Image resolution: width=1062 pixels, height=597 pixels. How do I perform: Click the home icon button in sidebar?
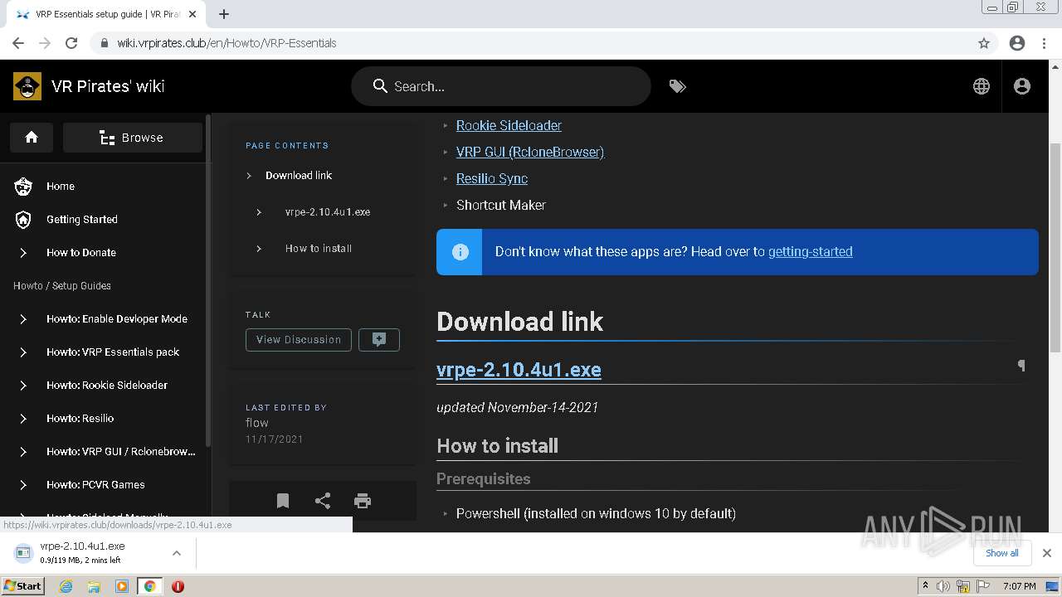tap(32, 138)
